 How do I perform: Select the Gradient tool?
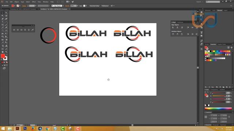point(6,40)
